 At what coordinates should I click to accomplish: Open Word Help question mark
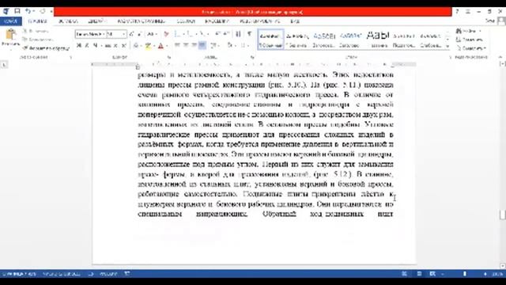coord(457,11)
